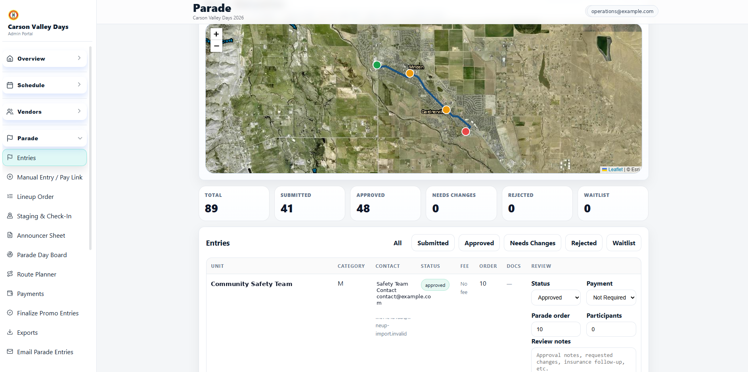This screenshot has width=748, height=372.
Task: Click the Manual Entry plus-circle icon
Action: click(x=10, y=177)
